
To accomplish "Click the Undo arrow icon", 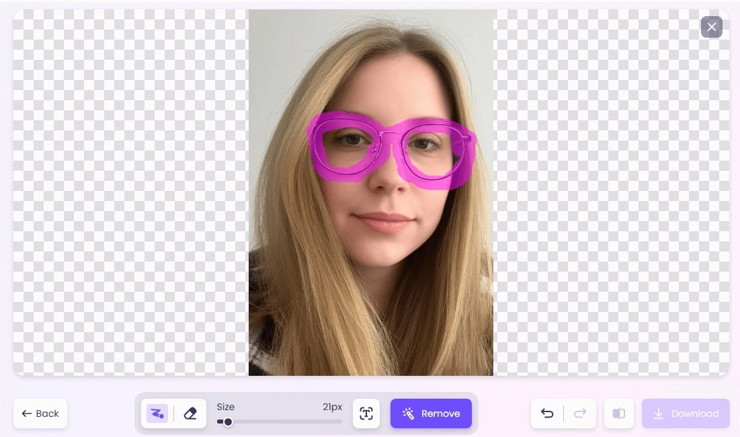I will pos(546,413).
